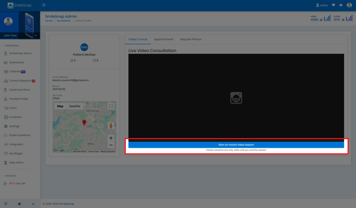Open Consult Requests in sidebar
This screenshot has height=208, width=356.
(x=20, y=81)
